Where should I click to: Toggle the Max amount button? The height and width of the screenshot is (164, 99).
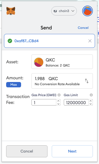point(14,85)
